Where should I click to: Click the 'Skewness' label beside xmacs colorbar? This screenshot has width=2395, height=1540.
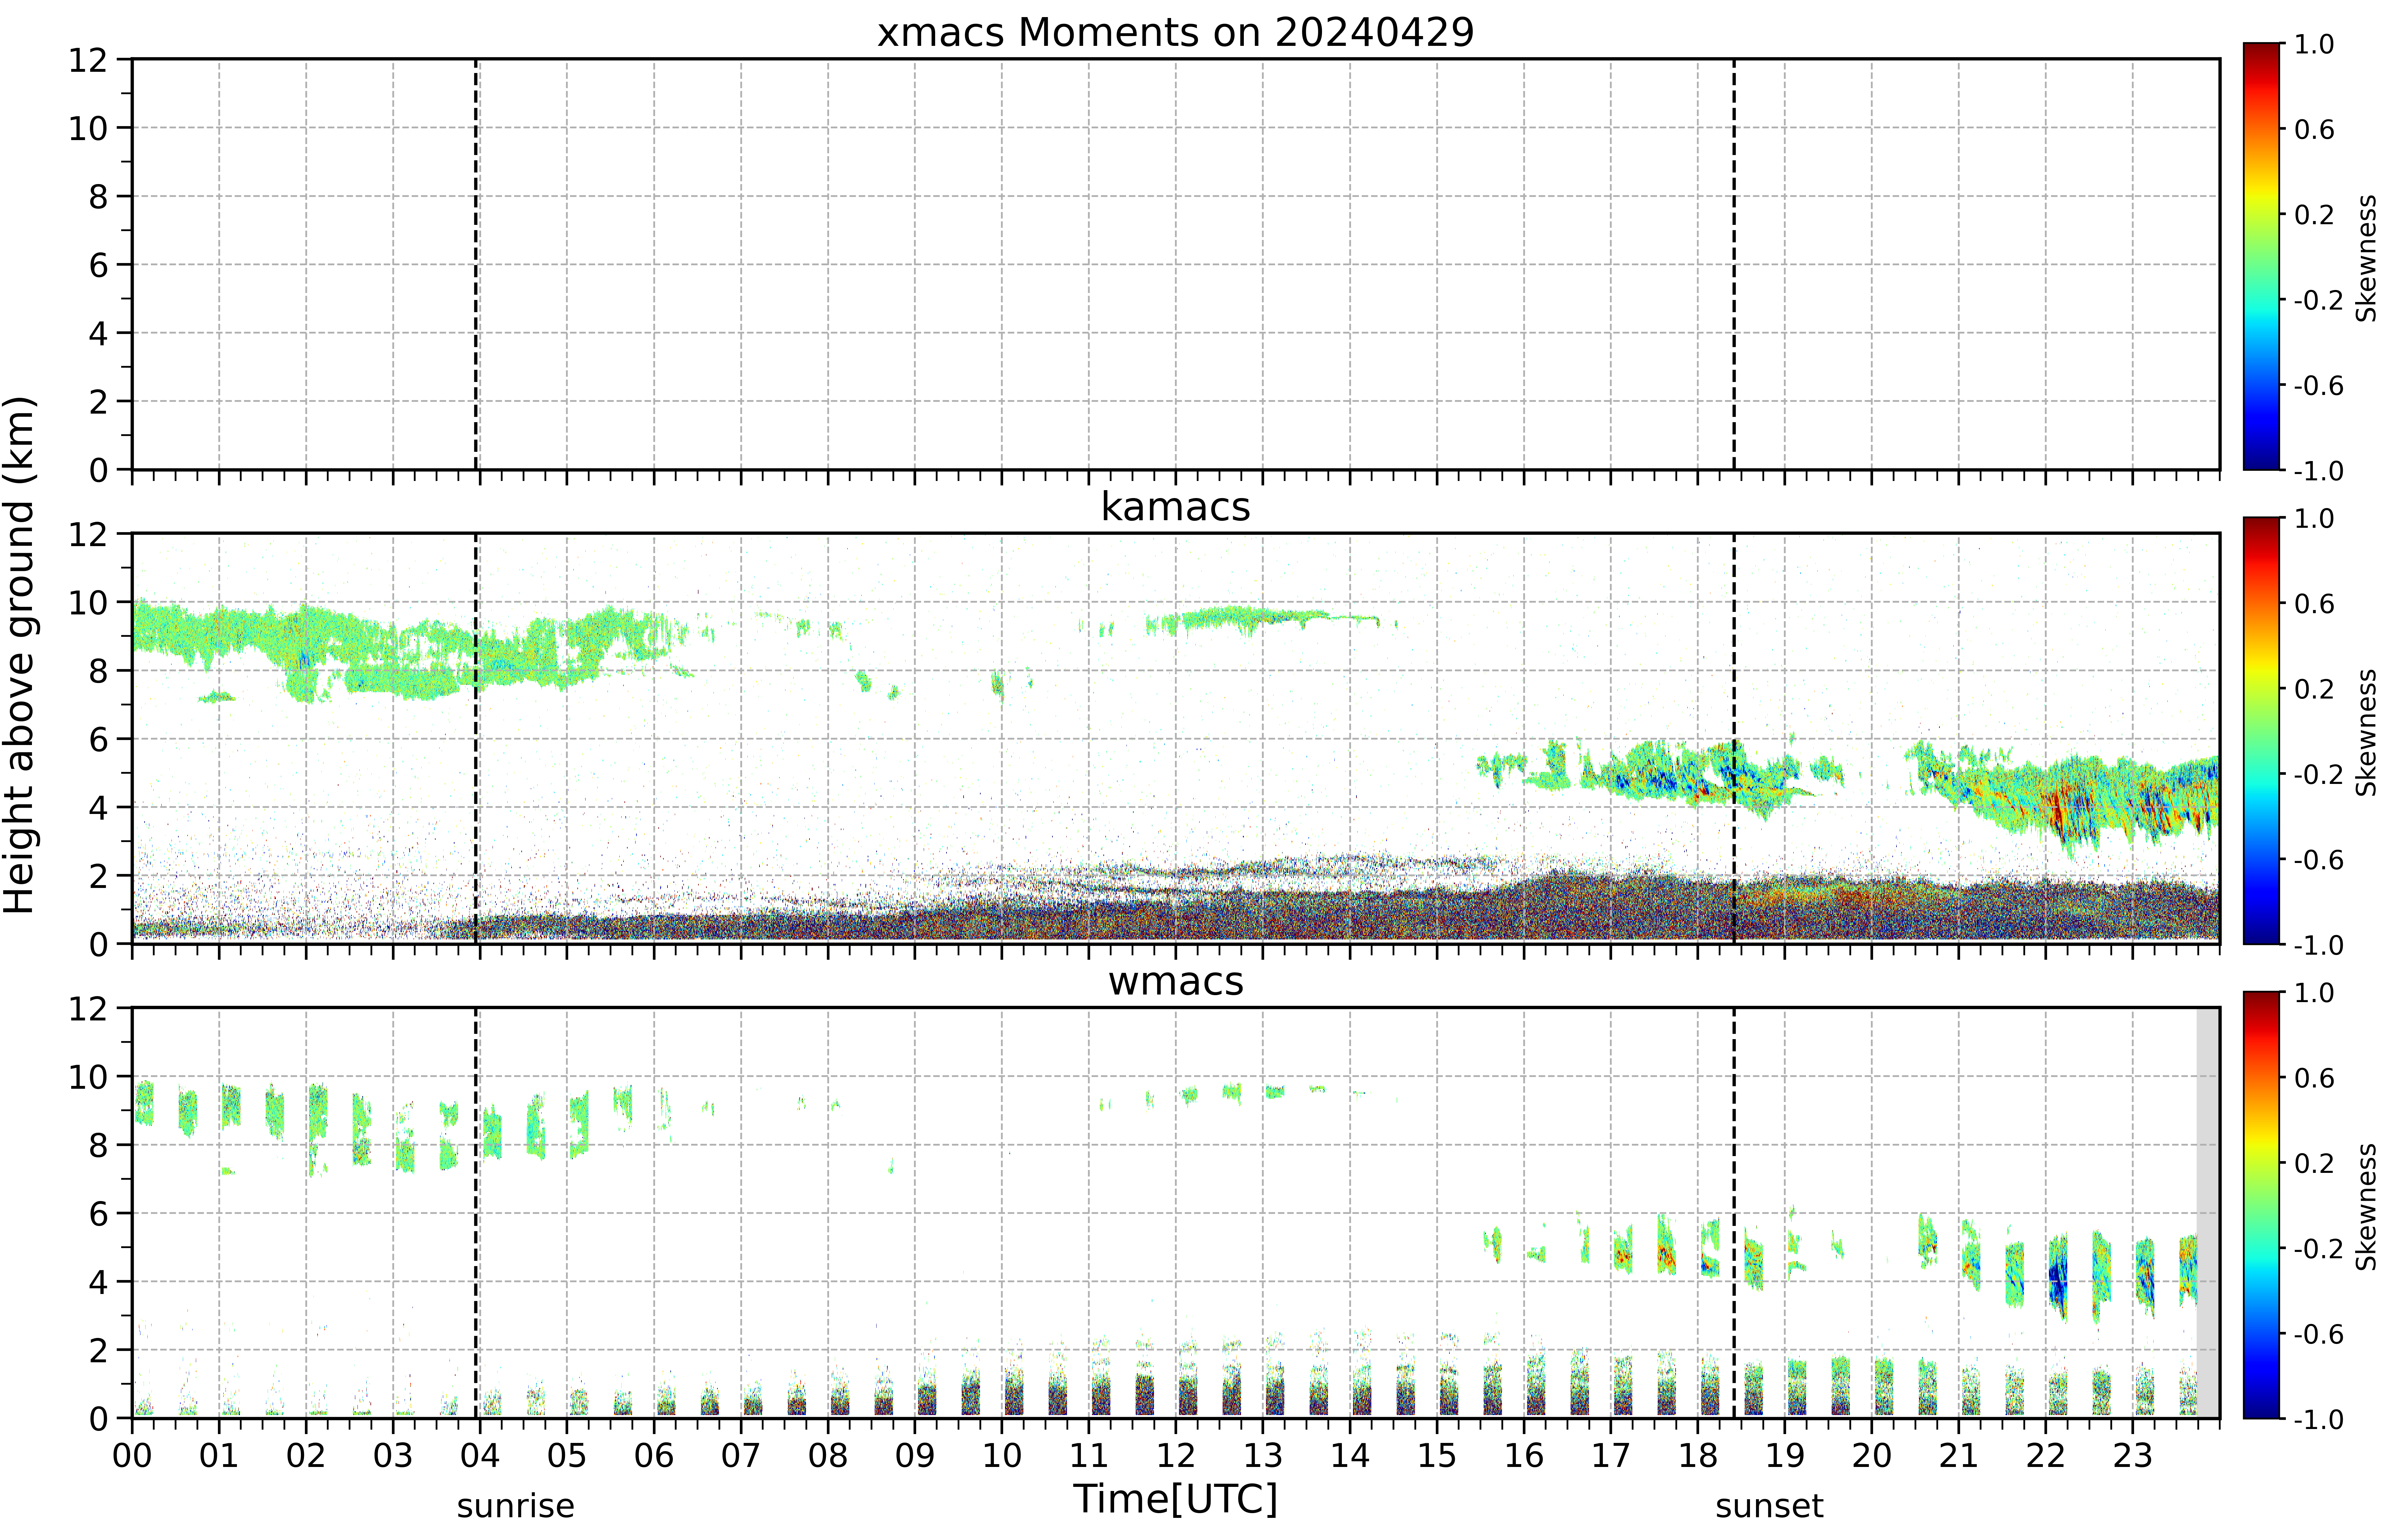2366,258
